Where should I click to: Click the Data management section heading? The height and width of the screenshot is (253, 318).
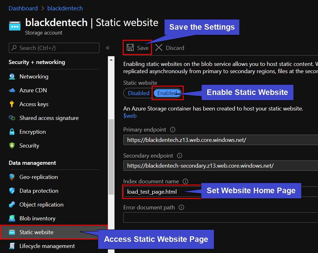pyautogui.click(x=32, y=163)
